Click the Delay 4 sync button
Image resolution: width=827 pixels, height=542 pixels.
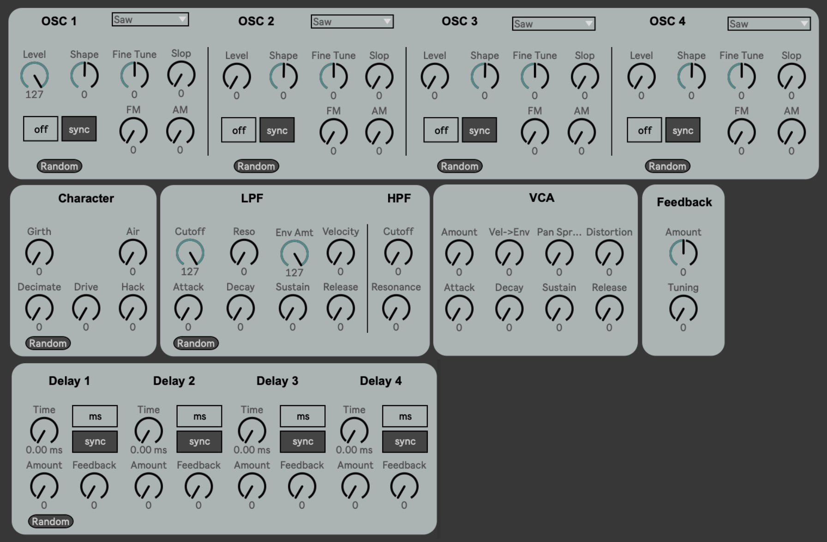tap(405, 442)
